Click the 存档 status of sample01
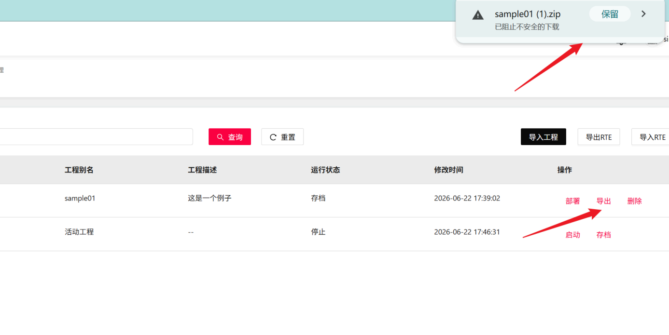The image size is (669, 335). point(319,198)
